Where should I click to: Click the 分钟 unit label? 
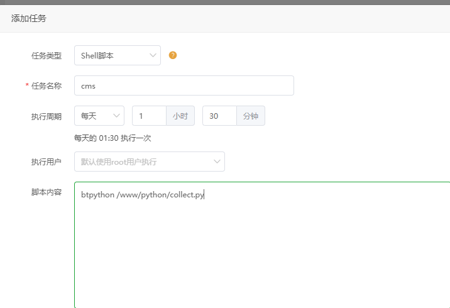[251, 116]
